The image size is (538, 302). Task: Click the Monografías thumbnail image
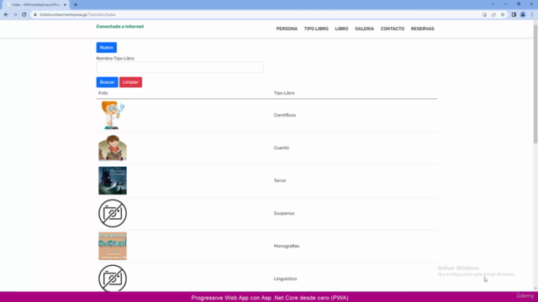coord(113,246)
